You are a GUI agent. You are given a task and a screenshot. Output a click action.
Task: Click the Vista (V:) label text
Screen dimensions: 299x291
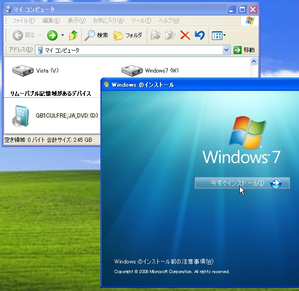tap(47, 70)
